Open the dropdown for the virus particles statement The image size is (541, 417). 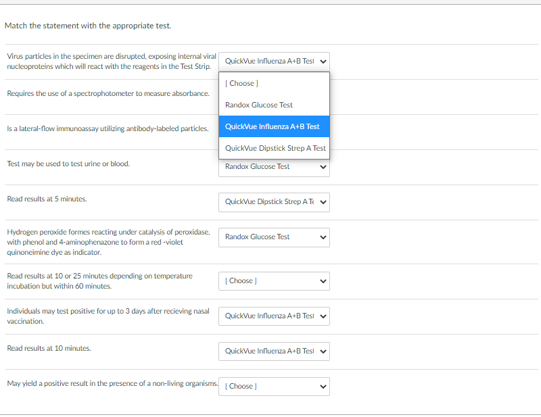point(274,62)
